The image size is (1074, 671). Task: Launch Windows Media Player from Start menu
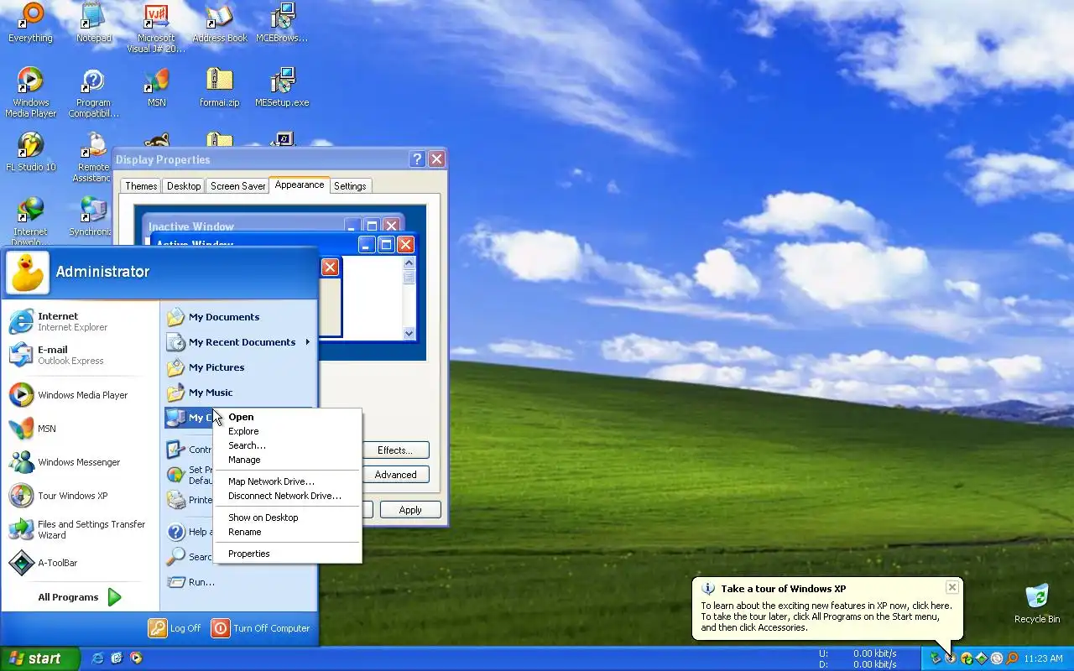[81, 395]
